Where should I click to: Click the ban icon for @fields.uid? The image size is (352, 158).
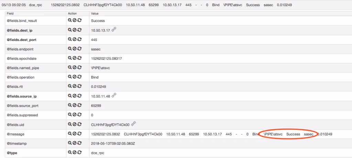(x=75, y=124)
